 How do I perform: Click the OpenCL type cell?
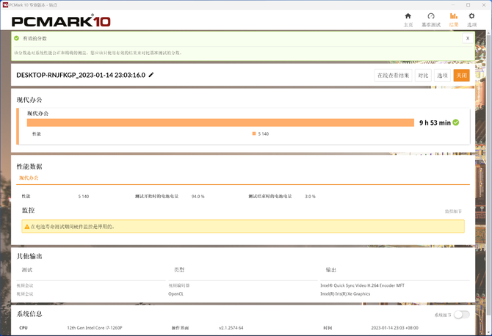(x=176, y=294)
